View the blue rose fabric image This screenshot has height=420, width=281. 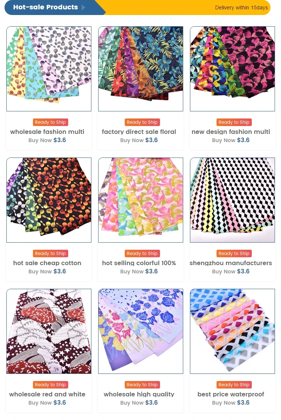pos(141,331)
